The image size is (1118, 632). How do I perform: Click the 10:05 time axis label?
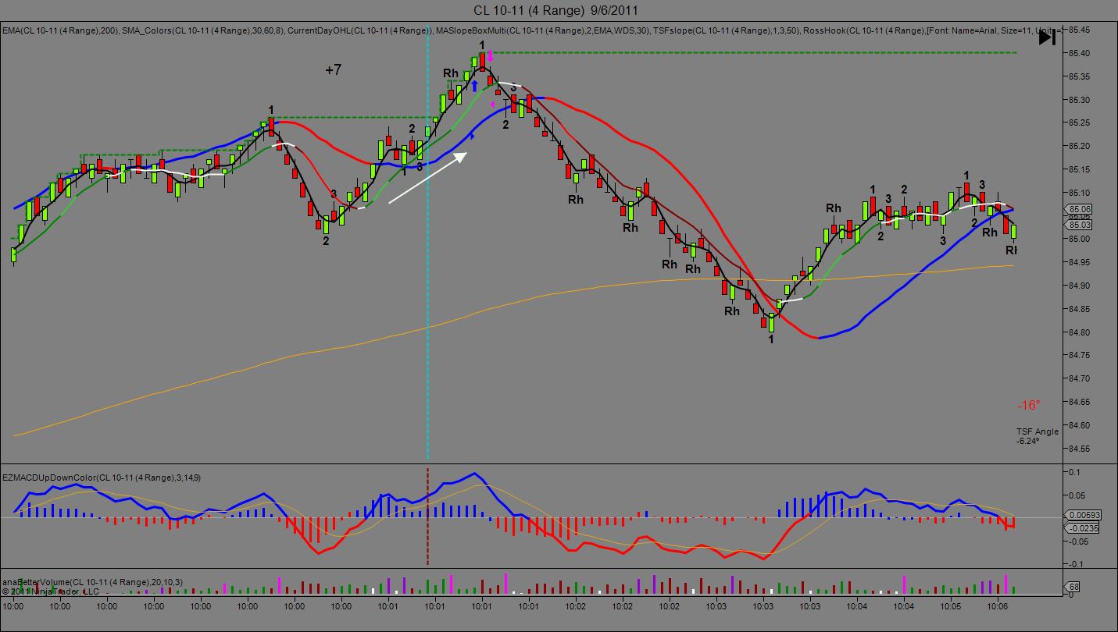(951, 606)
